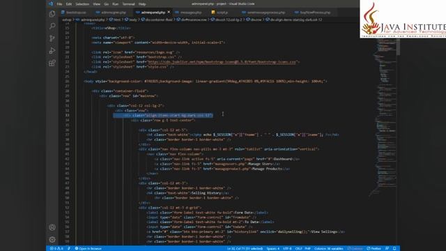Click the Prettier status bar item
Viewport: 446px width, 251px height.
click(x=374, y=248)
